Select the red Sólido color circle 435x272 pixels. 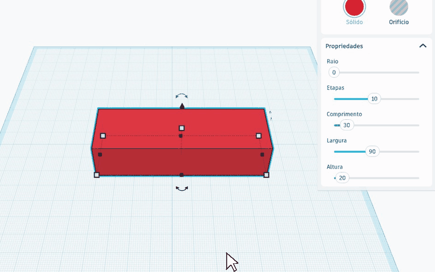(354, 7)
